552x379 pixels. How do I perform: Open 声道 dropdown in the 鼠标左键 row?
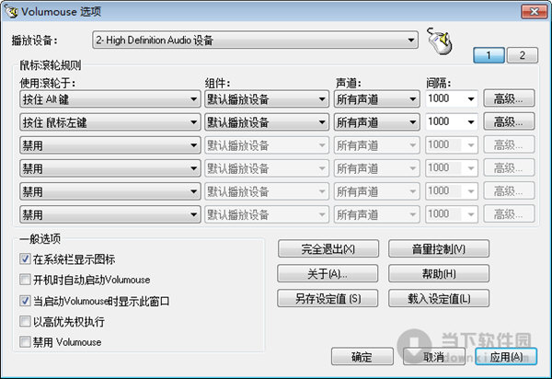point(376,122)
